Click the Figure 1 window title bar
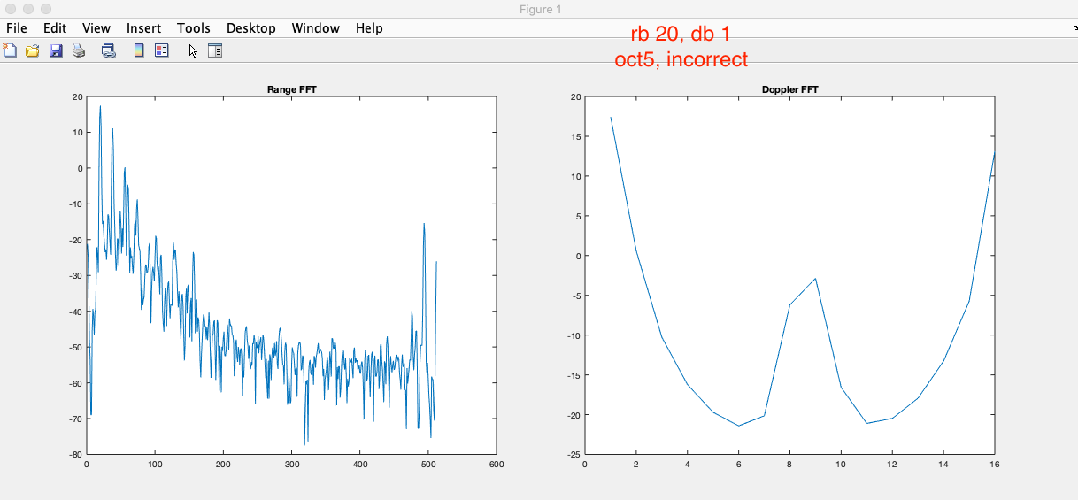 539,9
